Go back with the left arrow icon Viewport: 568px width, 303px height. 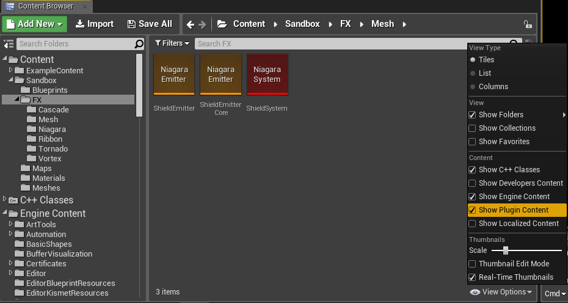(191, 24)
